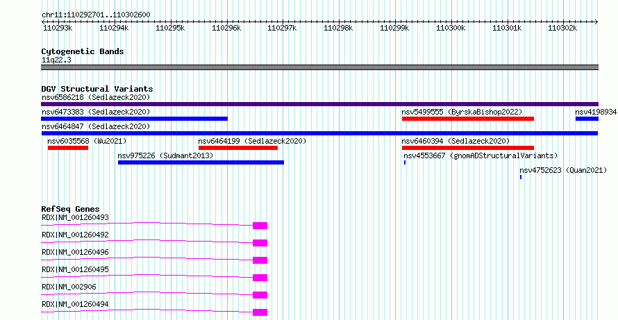Open the RDX|NM_001260495 transcript label
Viewport: 618px width, 320px height.
[75, 269]
